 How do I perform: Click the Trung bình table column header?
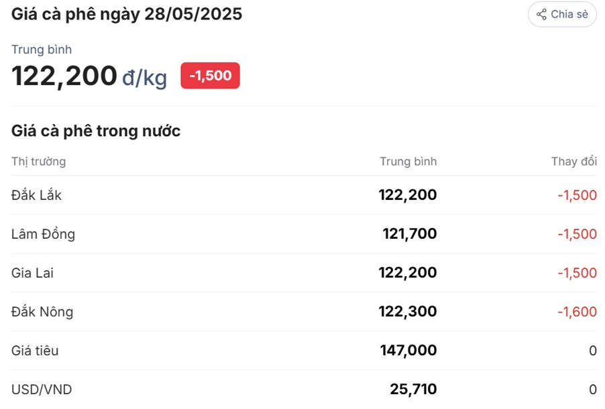coord(408,162)
